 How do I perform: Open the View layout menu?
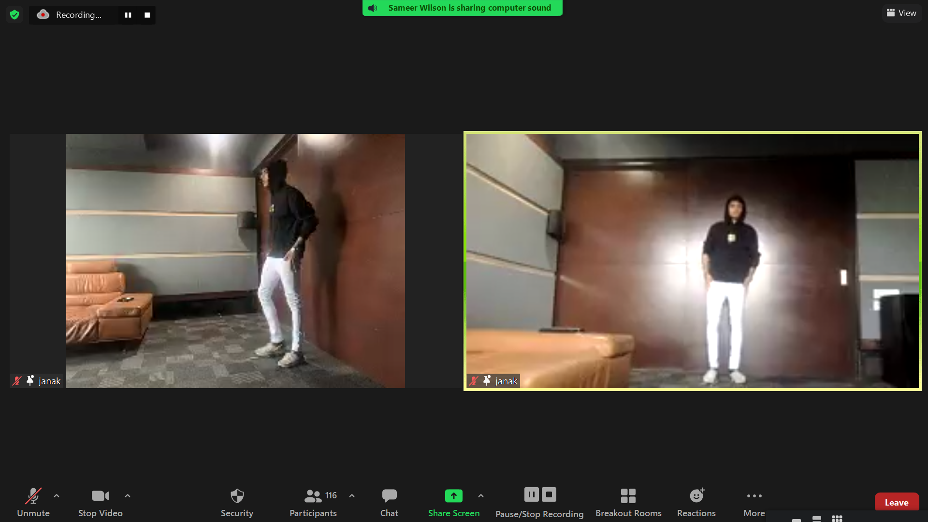(901, 13)
